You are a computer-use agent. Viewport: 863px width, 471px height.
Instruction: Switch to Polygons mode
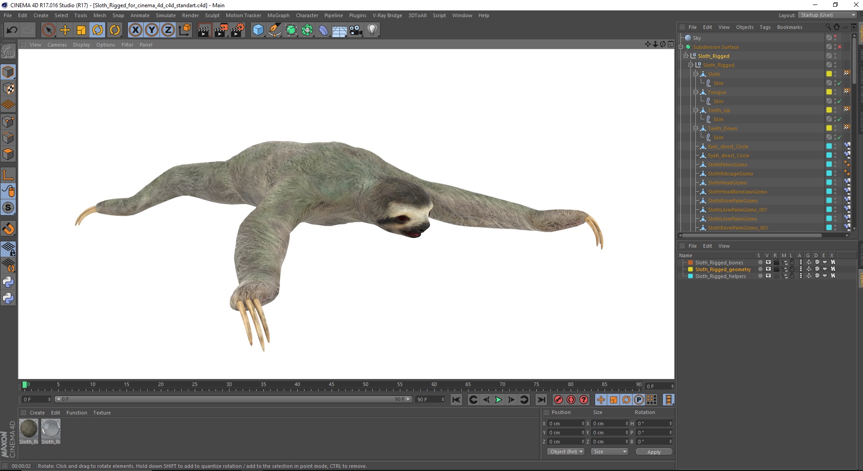(8, 154)
